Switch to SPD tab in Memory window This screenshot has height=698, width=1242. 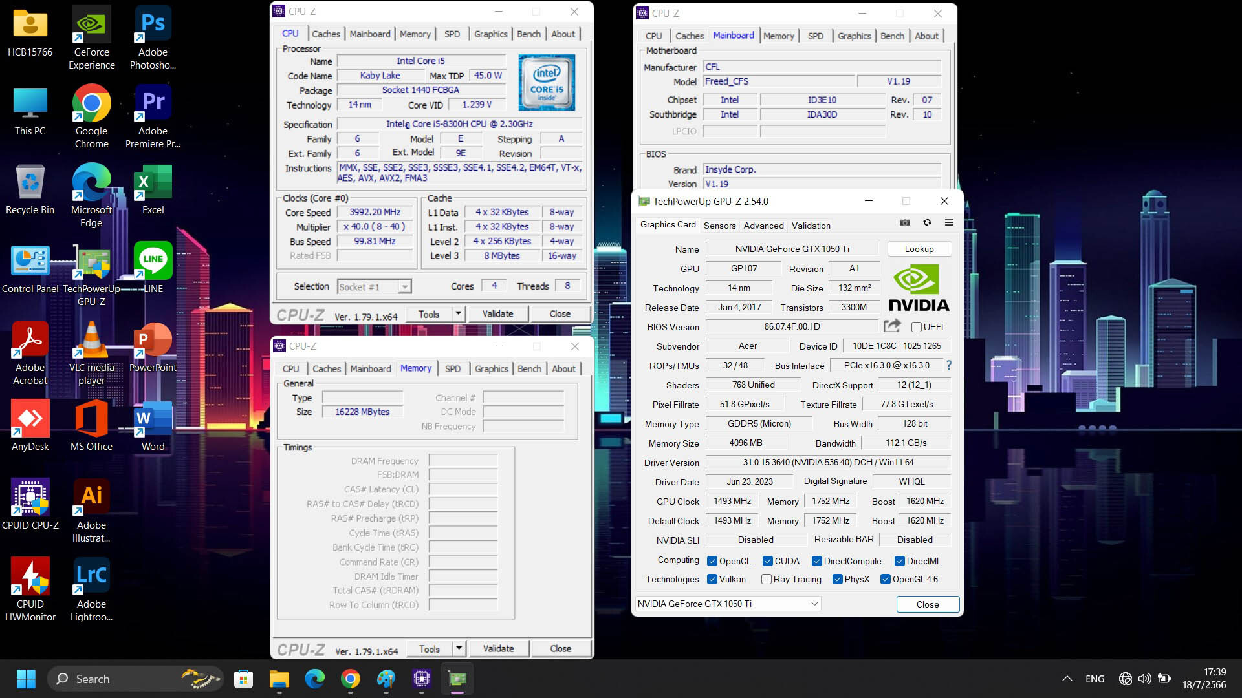(453, 368)
